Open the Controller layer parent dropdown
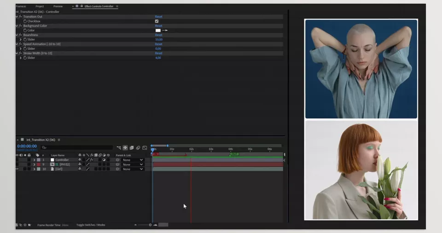Screen dimensions: 442x233 pos(133,160)
